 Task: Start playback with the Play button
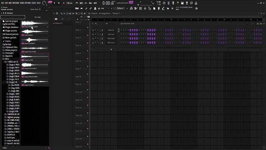(x=54, y=3)
